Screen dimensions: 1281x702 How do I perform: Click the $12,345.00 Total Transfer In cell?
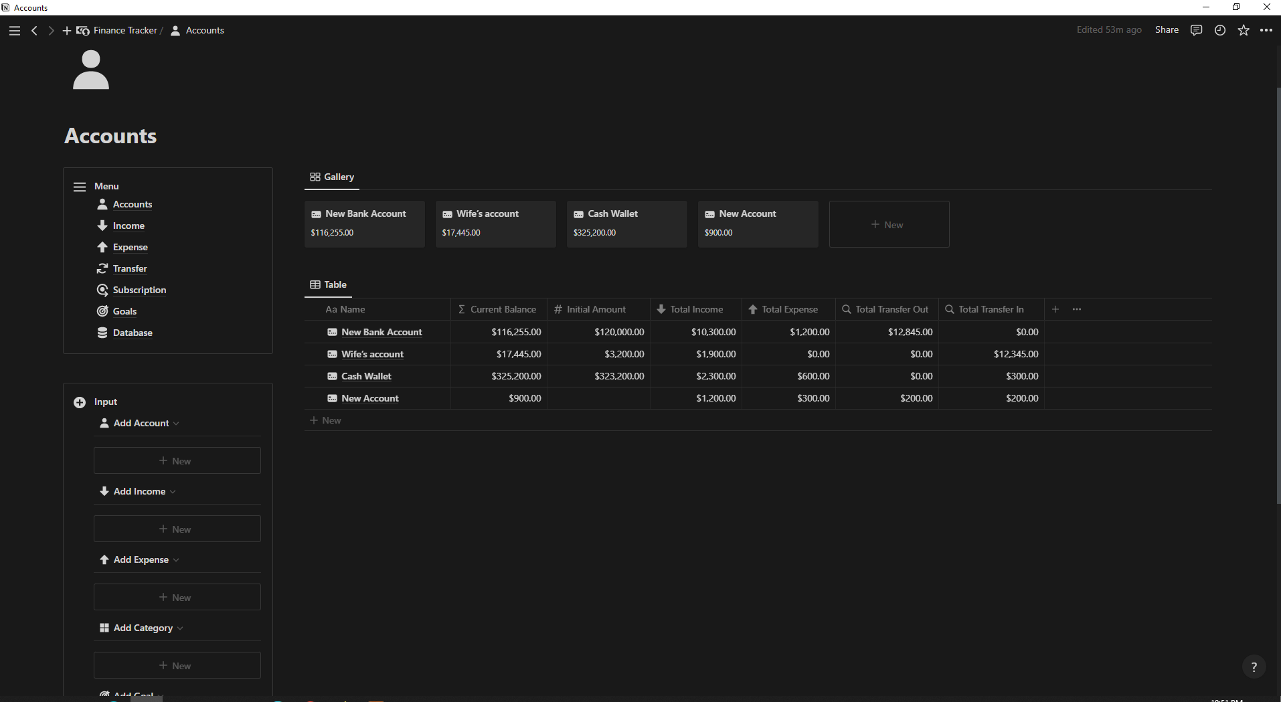click(991, 354)
